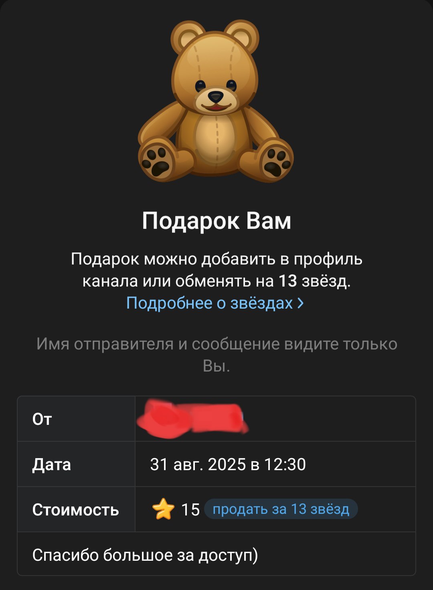
Task: Click the От row label
Action: pyautogui.click(x=42, y=419)
